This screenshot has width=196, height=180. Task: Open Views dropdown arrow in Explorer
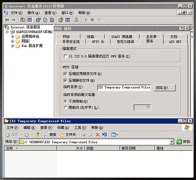[117, 135]
